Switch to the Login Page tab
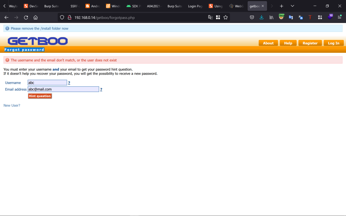This screenshot has width=346, height=216. click(195, 6)
